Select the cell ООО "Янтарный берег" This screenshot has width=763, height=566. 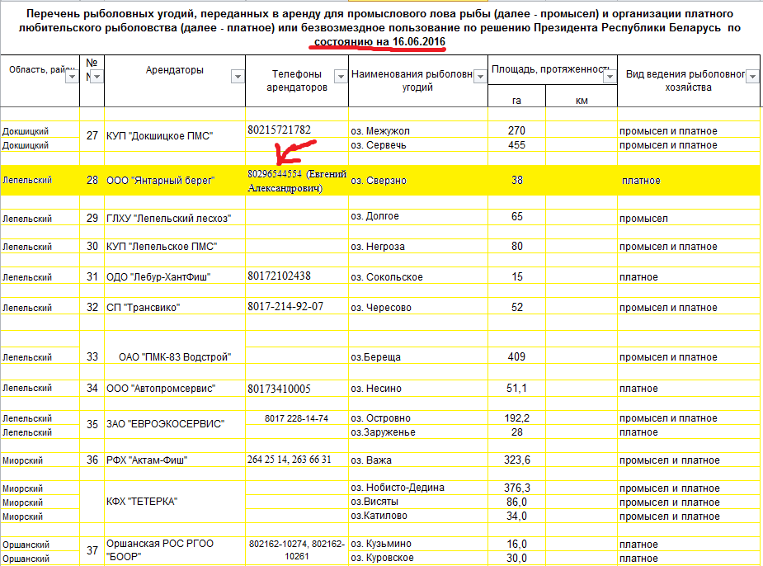click(x=160, y=180)
